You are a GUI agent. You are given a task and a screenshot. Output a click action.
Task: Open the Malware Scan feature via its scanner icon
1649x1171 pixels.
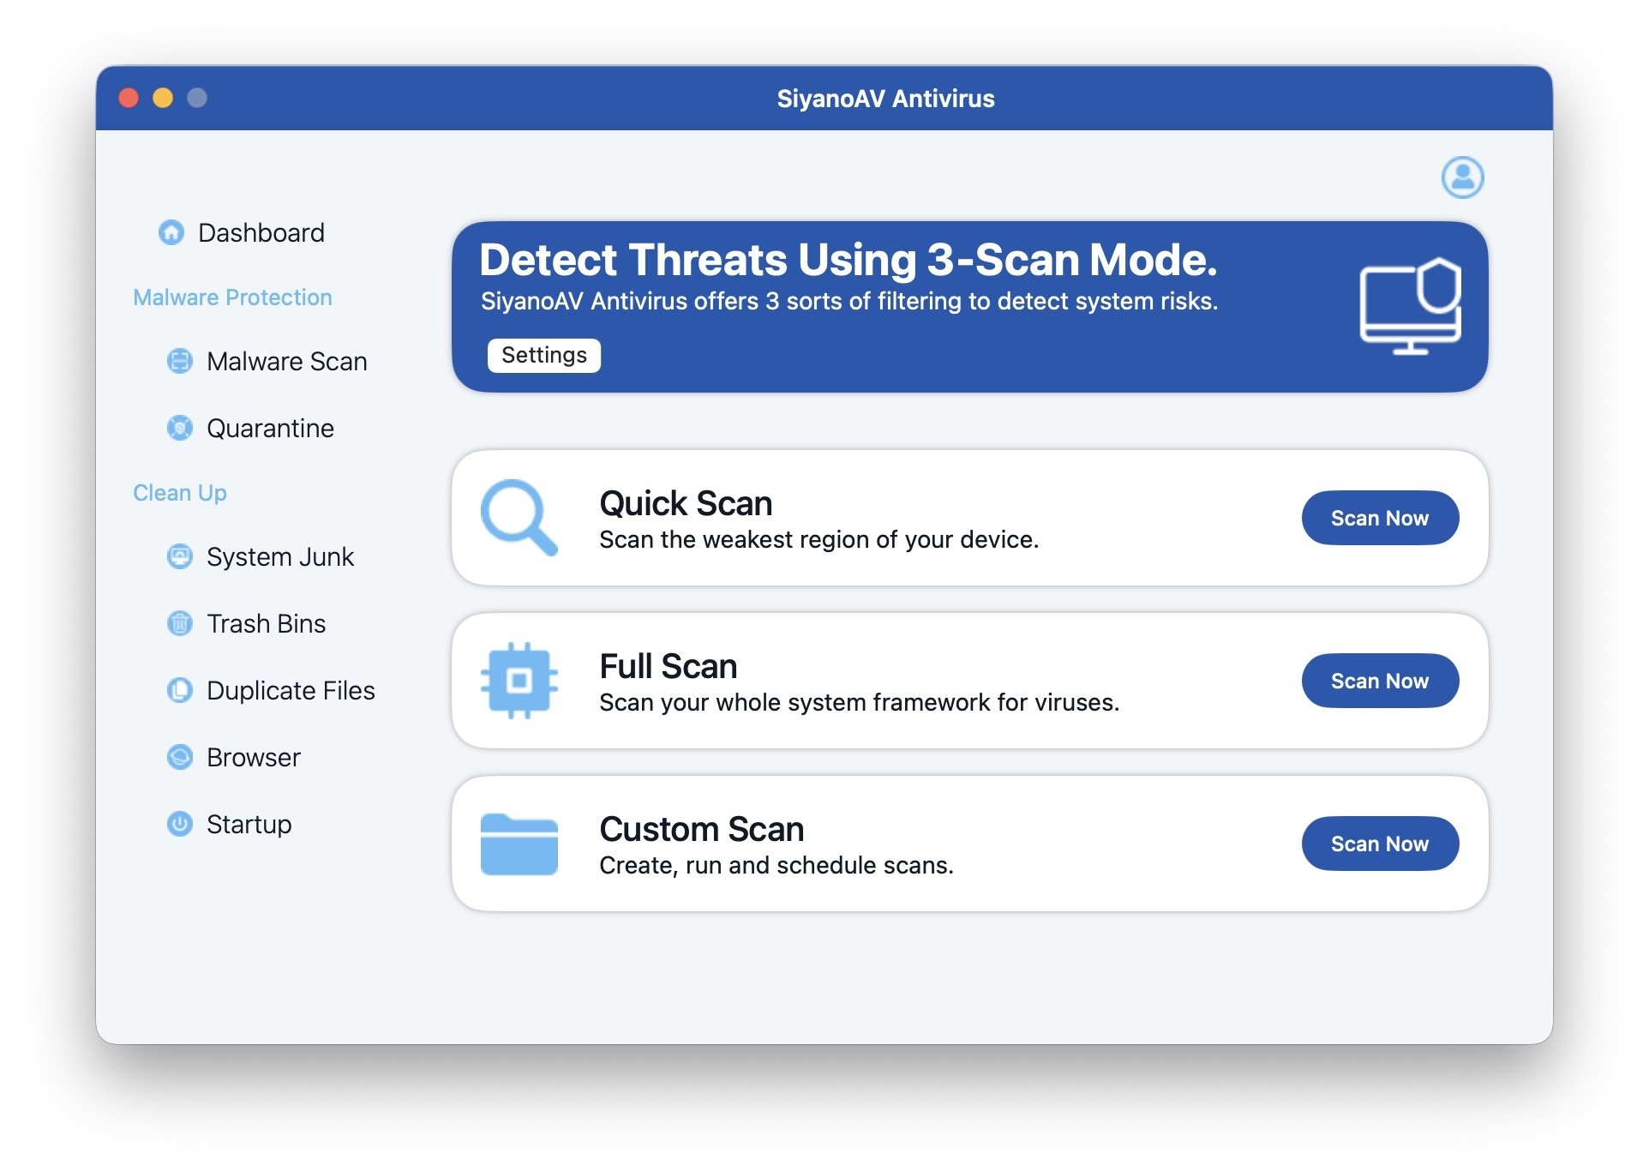pyautogui.click(x=180, y=361)
